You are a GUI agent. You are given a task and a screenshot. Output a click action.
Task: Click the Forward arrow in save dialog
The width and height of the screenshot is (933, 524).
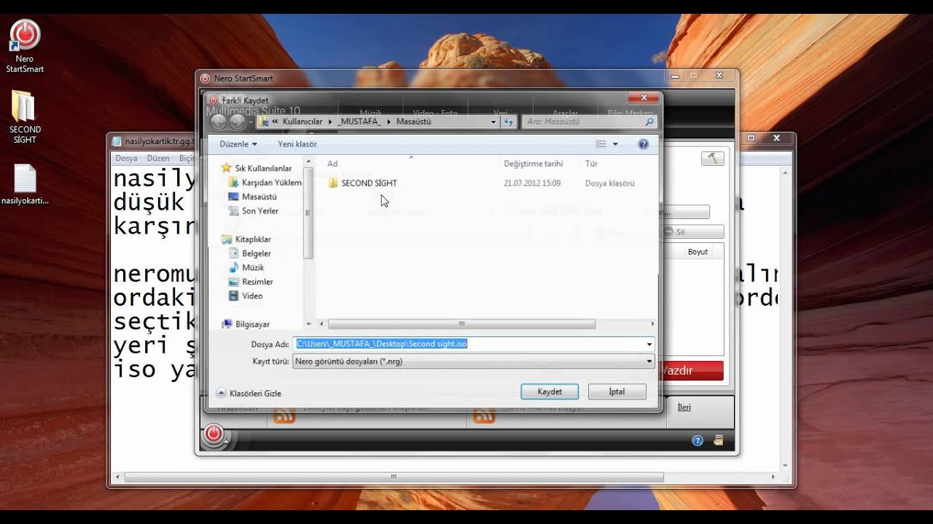(237, 122)
